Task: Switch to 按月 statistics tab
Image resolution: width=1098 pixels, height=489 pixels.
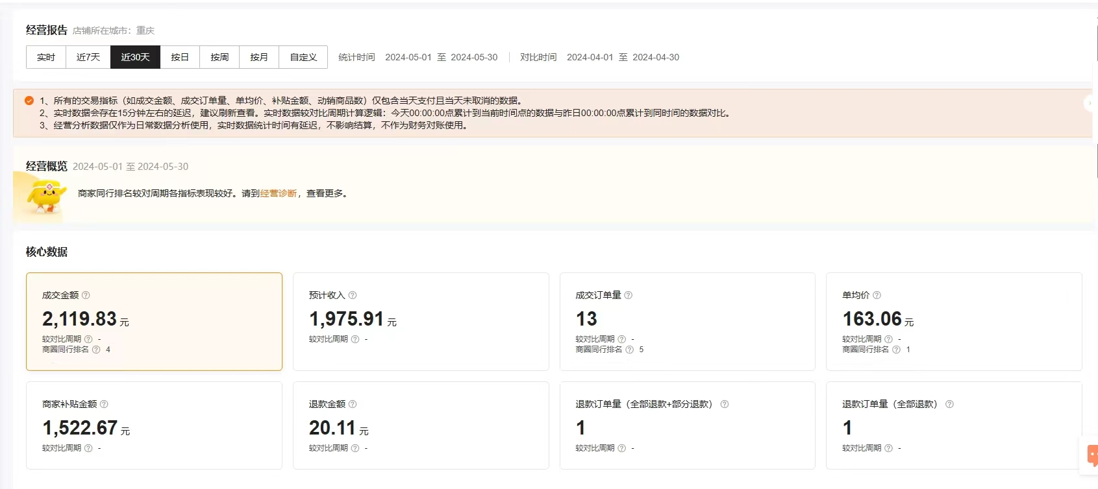Action: click(x=259, y=57)
